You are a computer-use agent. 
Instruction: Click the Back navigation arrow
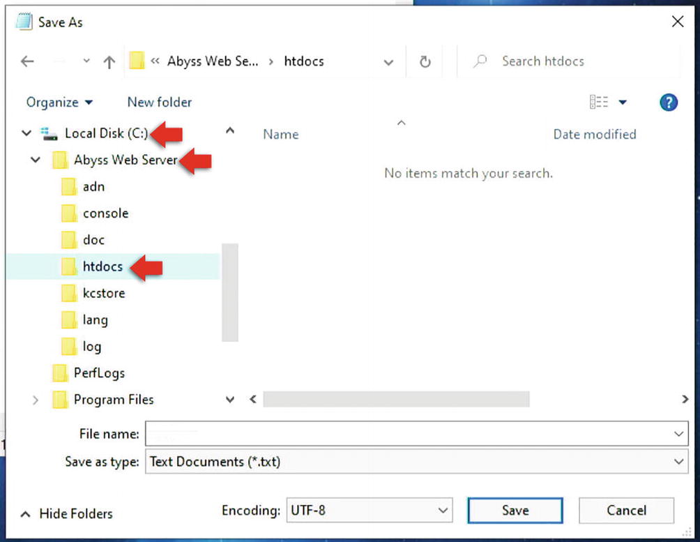27,61
